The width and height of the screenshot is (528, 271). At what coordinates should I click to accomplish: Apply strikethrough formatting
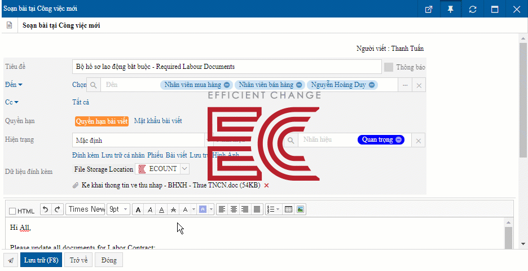[x=173, y=209]
